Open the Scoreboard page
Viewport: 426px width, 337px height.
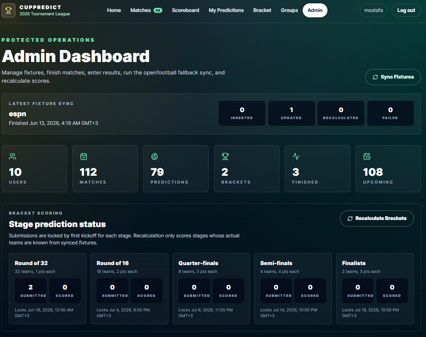[x=185, y=10]
